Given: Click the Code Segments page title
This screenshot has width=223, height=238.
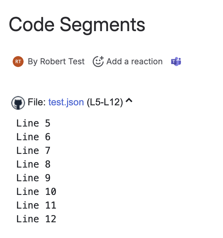Looking at the screenshot, I should 77,25.
